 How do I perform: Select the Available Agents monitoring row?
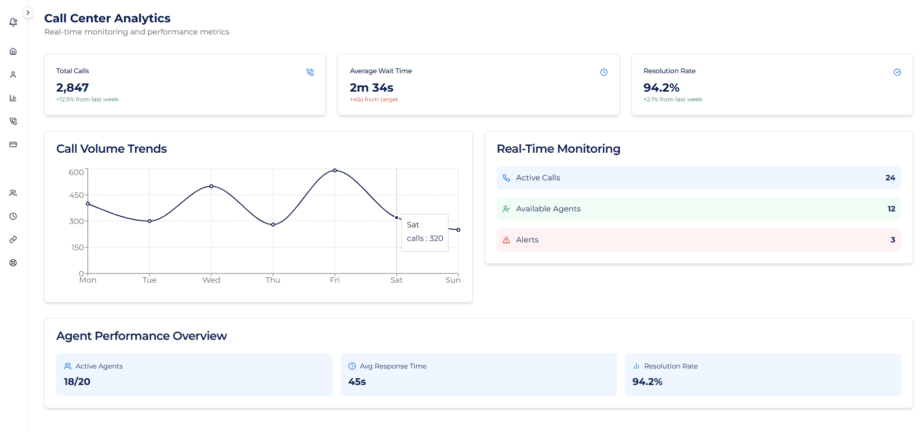(698, 209)
